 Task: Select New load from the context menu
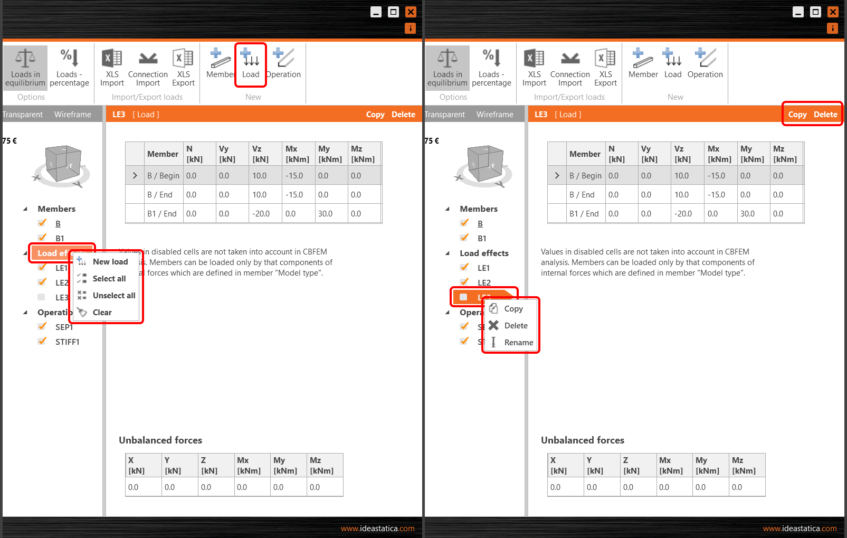(x=110, y=261)
